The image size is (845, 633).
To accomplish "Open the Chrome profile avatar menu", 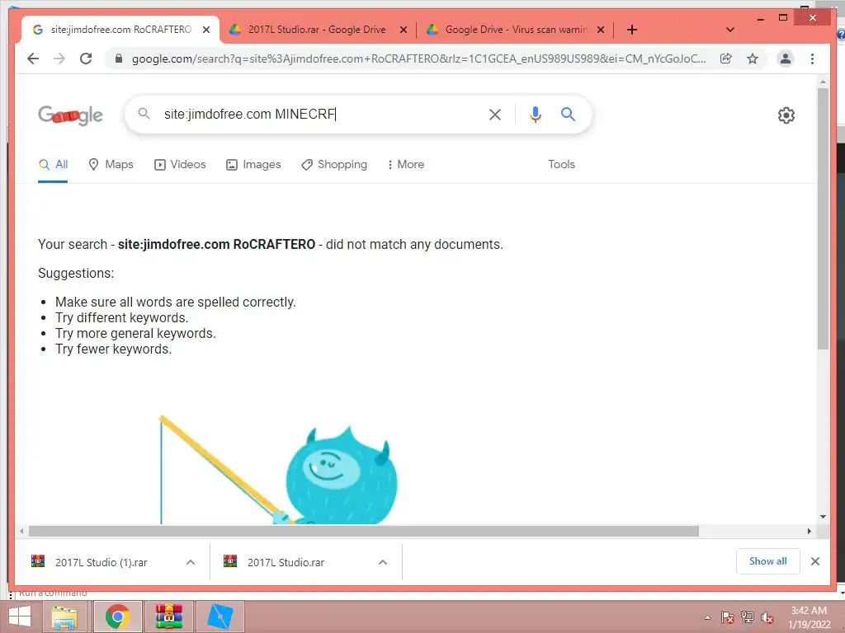I will click(786, 59).
